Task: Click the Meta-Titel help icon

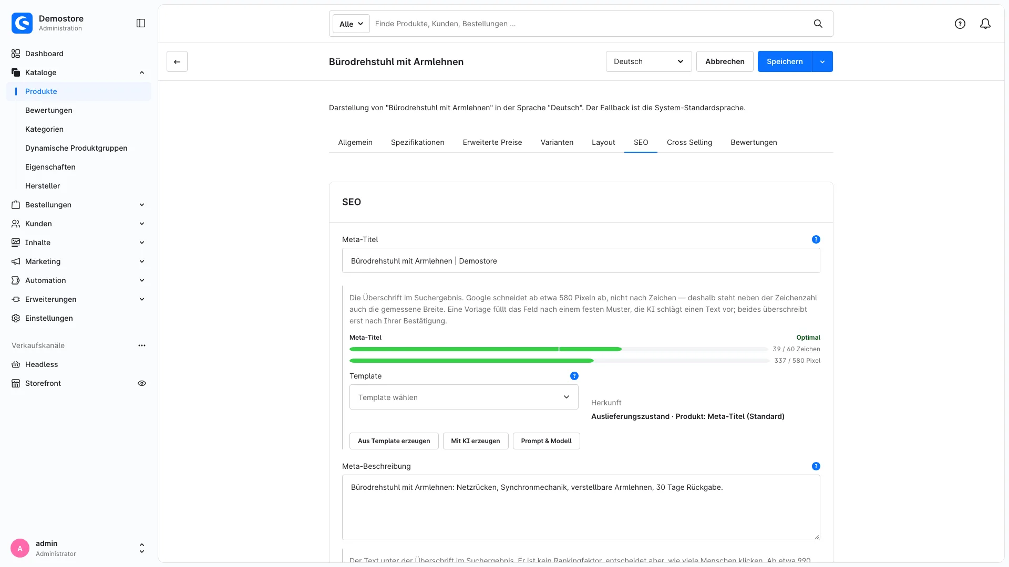Action: pyautogui.click(x=816, y=239)
